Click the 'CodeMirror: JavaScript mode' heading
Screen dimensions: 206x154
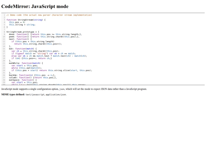pyautogui.click(x=35, y=6)
